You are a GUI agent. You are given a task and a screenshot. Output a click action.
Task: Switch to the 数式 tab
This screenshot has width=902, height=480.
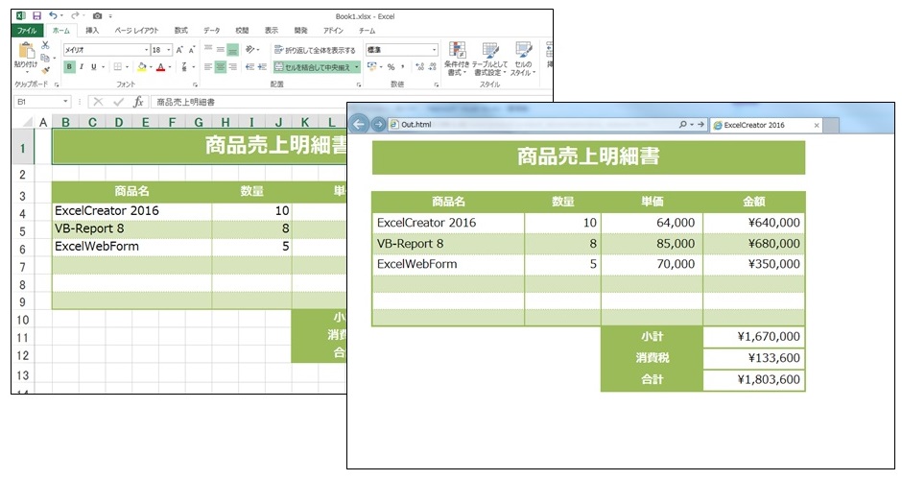(181, 31)
